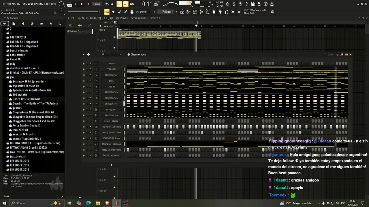Viewport: 369px width, 207px height.
Task: Toggle the 3-2-1 countdown before recording
Action: pos(119,4)
